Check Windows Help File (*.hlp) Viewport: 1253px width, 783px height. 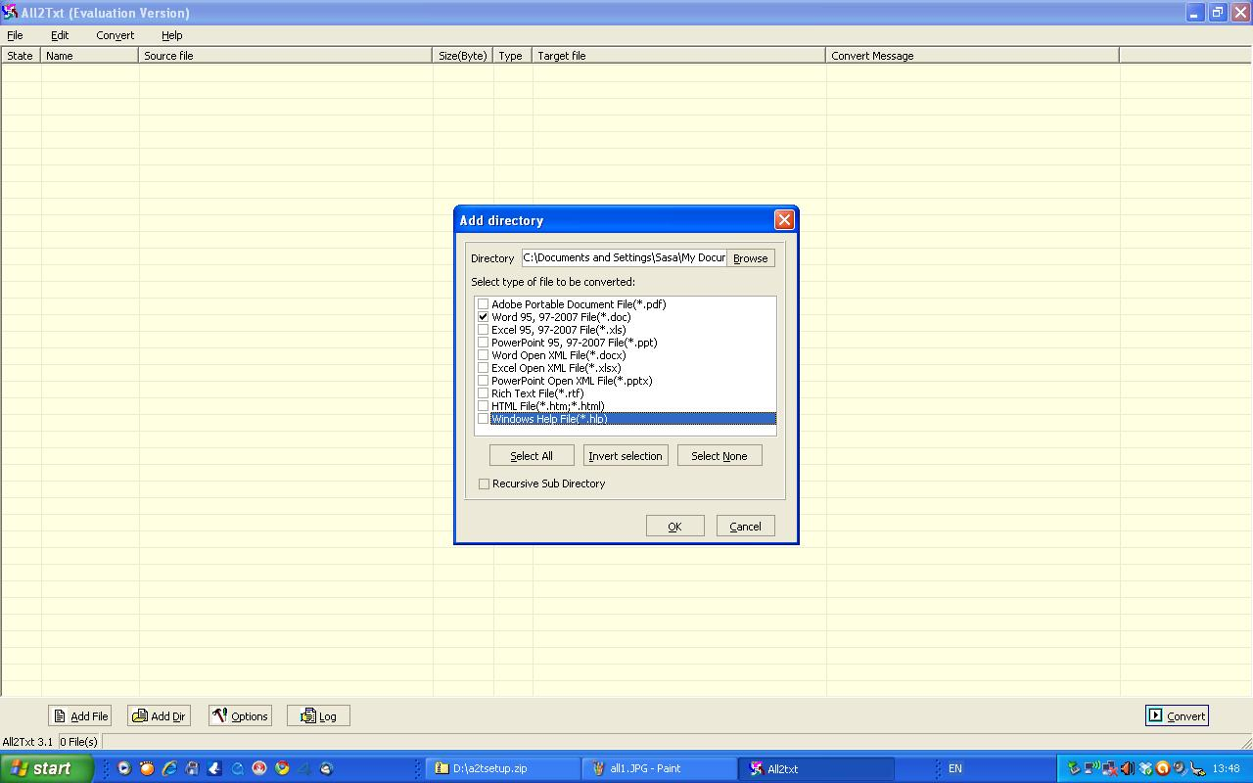tap(483, 419)
